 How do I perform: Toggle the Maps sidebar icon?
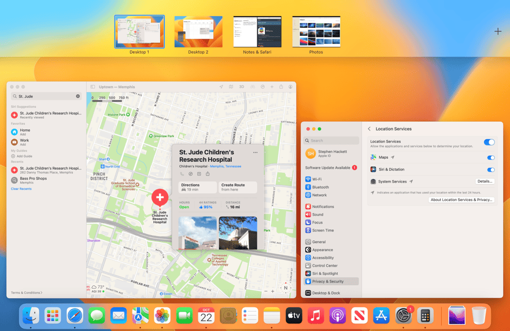tap(93, 87)
